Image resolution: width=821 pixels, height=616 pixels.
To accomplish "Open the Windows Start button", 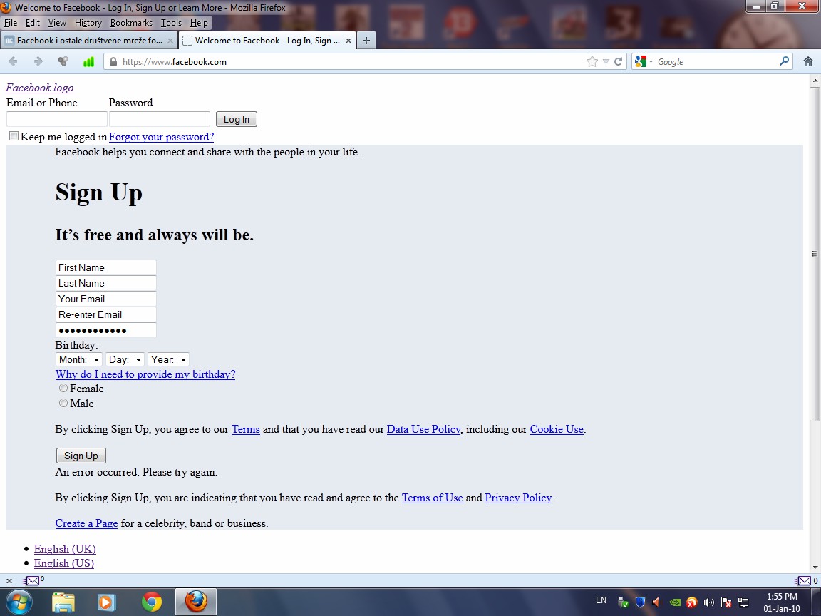I will pos(19,602).
